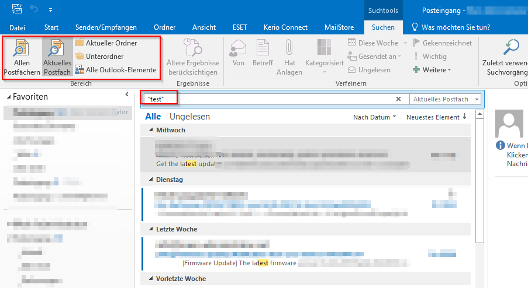Viewport: 528px width, 288px height.
Task: Click the undo arrow in title bar
Action: click(34, 9)
